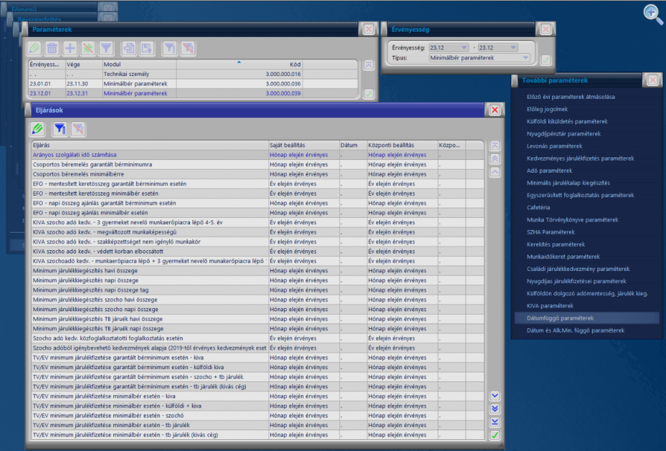Confirm Érvényesség with the green checkmark
Viewport: 666px width, 451px height.
pyautogui.click(x=546, y=60)
